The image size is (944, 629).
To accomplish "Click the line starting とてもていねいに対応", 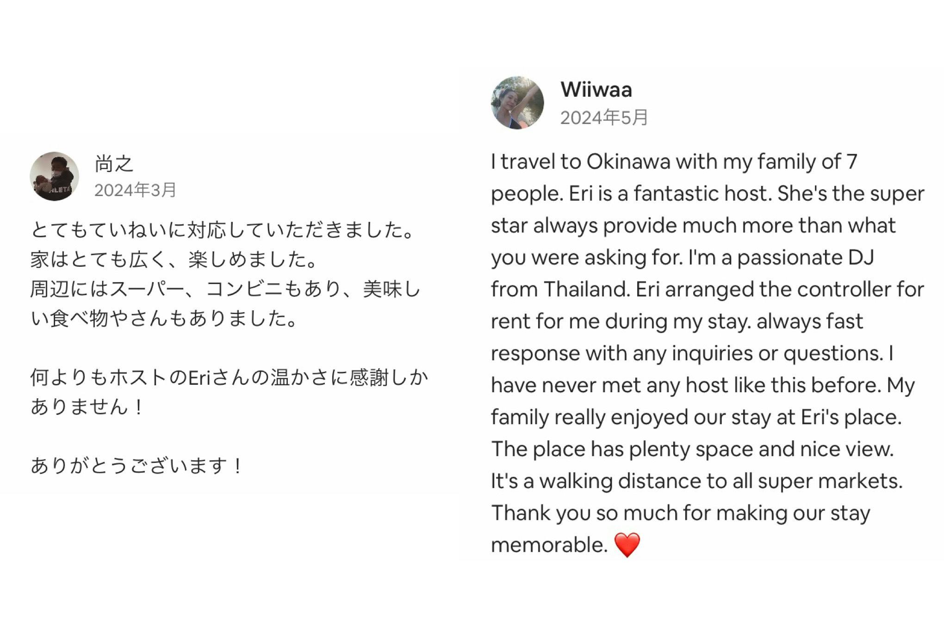I will (222, 230).
